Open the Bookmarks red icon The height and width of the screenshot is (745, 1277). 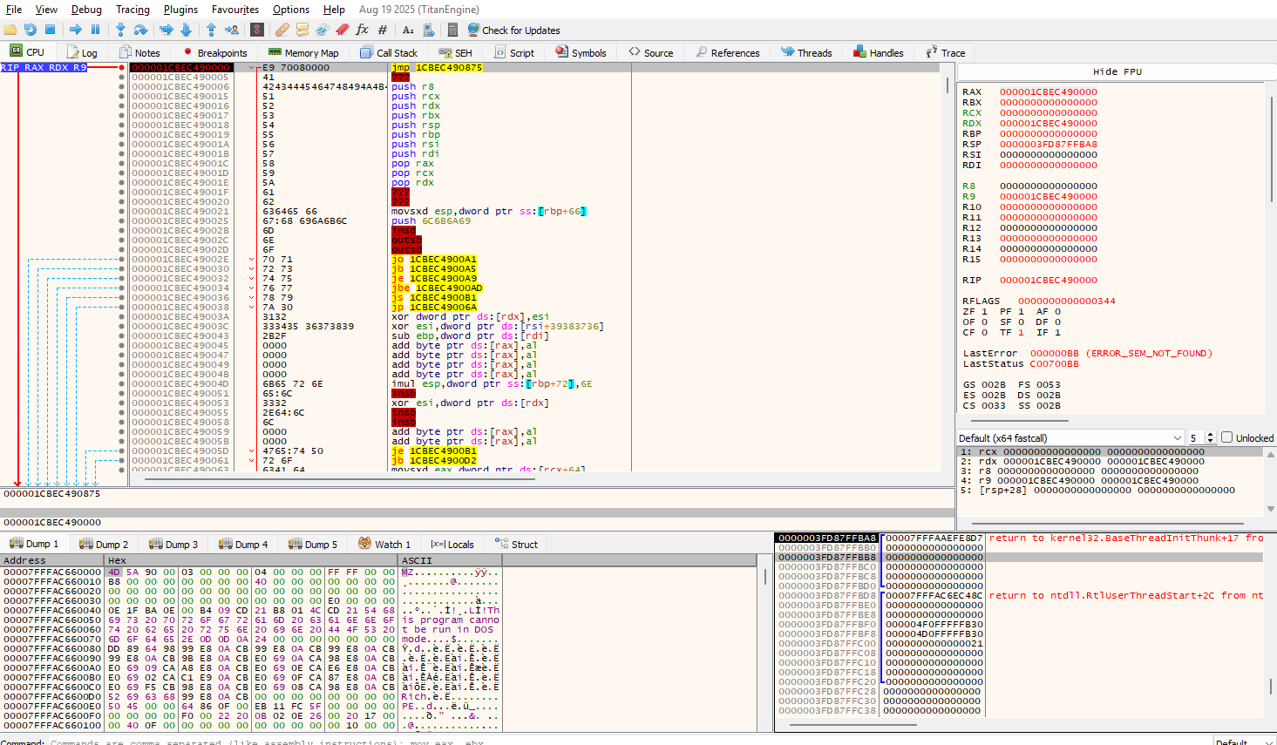pos(343,30)
